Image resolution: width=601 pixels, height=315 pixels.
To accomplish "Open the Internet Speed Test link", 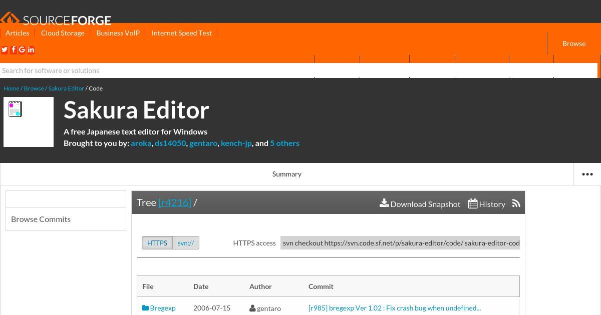I will point(181,33).
